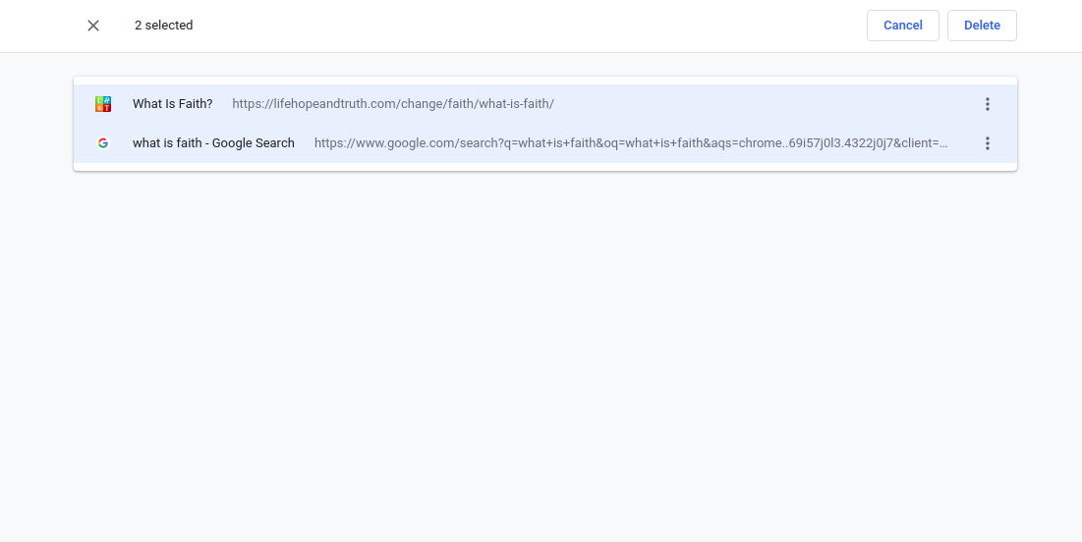Image resolution: width=1082 pixels, height=542 pixels.
Task: Clear selection with the X icon
Action: [x=93, y=26]
